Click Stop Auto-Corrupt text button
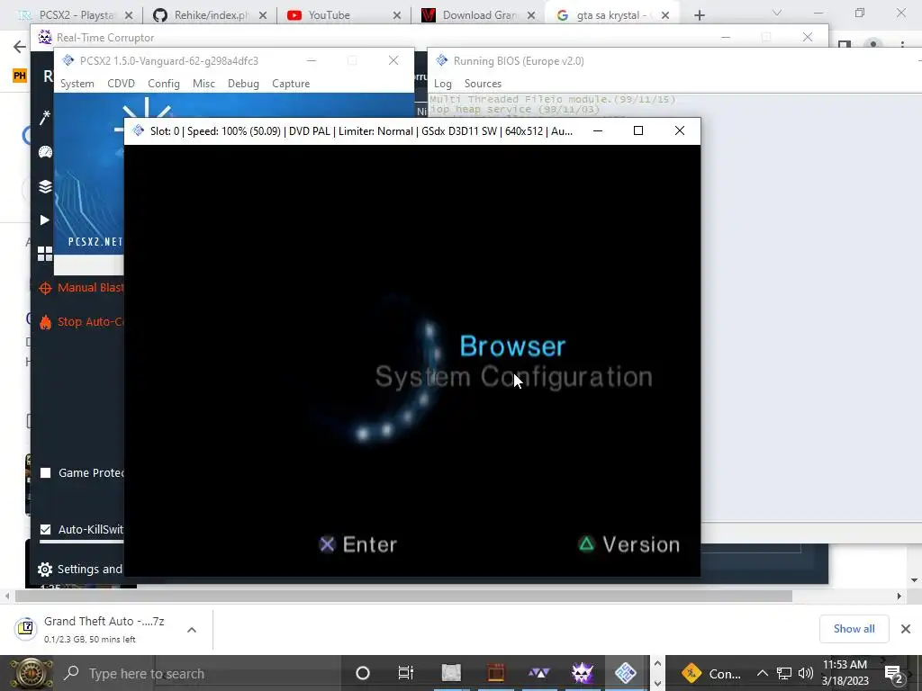Viewport: 922px width, 691px height. [x=91, y=322]
